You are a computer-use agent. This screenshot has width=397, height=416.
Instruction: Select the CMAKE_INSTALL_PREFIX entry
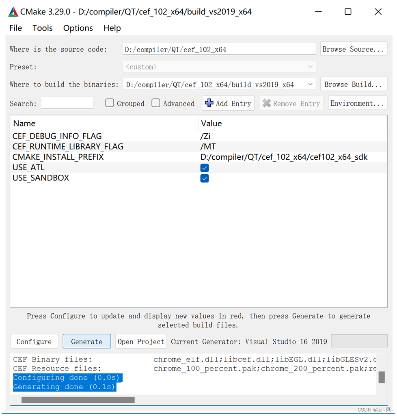tap(58, 157)
